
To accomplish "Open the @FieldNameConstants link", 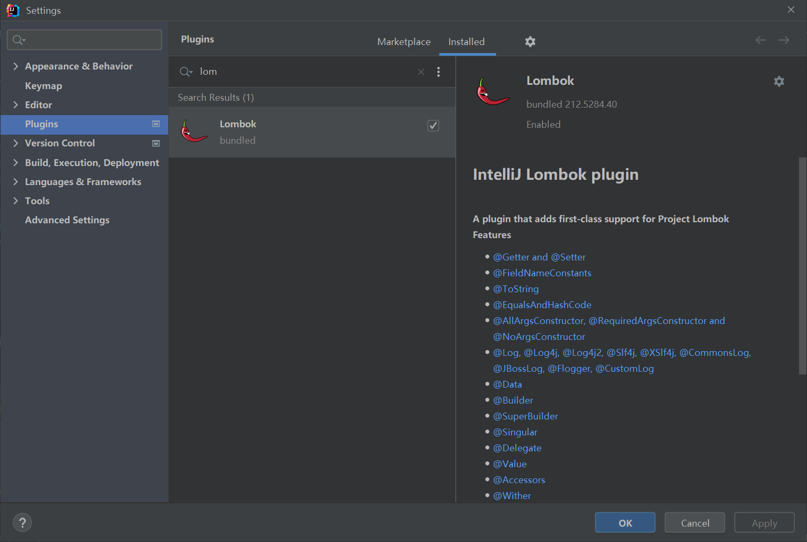I will (542, 273).
